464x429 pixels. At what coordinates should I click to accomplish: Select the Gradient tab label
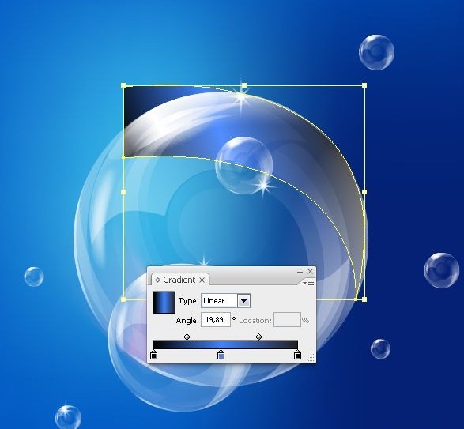click(x=179, y=280)
